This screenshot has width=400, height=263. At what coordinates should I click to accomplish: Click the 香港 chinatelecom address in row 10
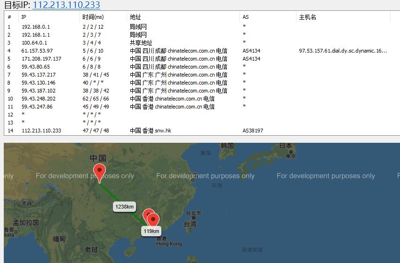pyautogui.click(x=172, y=99)
